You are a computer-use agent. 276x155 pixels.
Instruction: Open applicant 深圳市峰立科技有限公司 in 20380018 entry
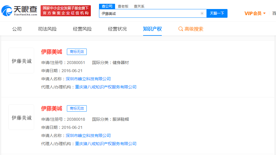coord(88,136)
